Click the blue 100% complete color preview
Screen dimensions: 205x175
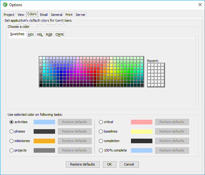[142, 151]
